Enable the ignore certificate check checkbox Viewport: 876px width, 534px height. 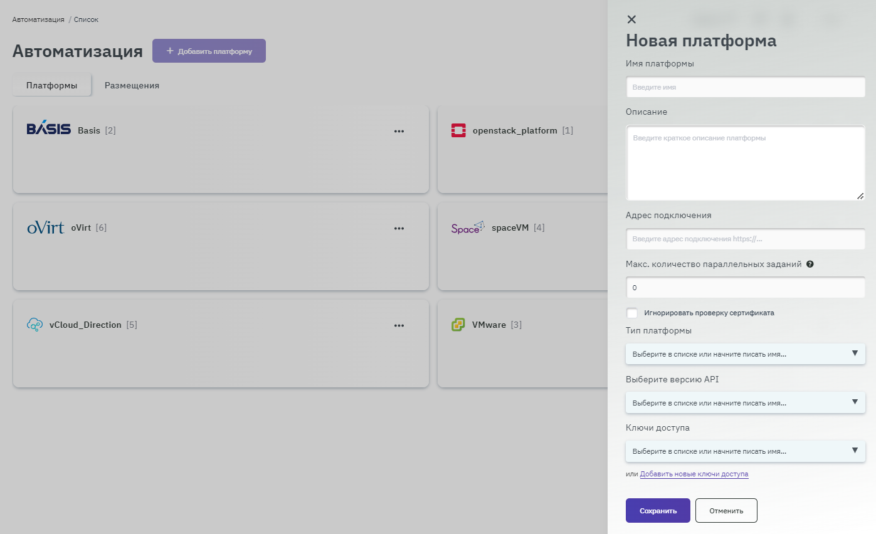(632, 313)
